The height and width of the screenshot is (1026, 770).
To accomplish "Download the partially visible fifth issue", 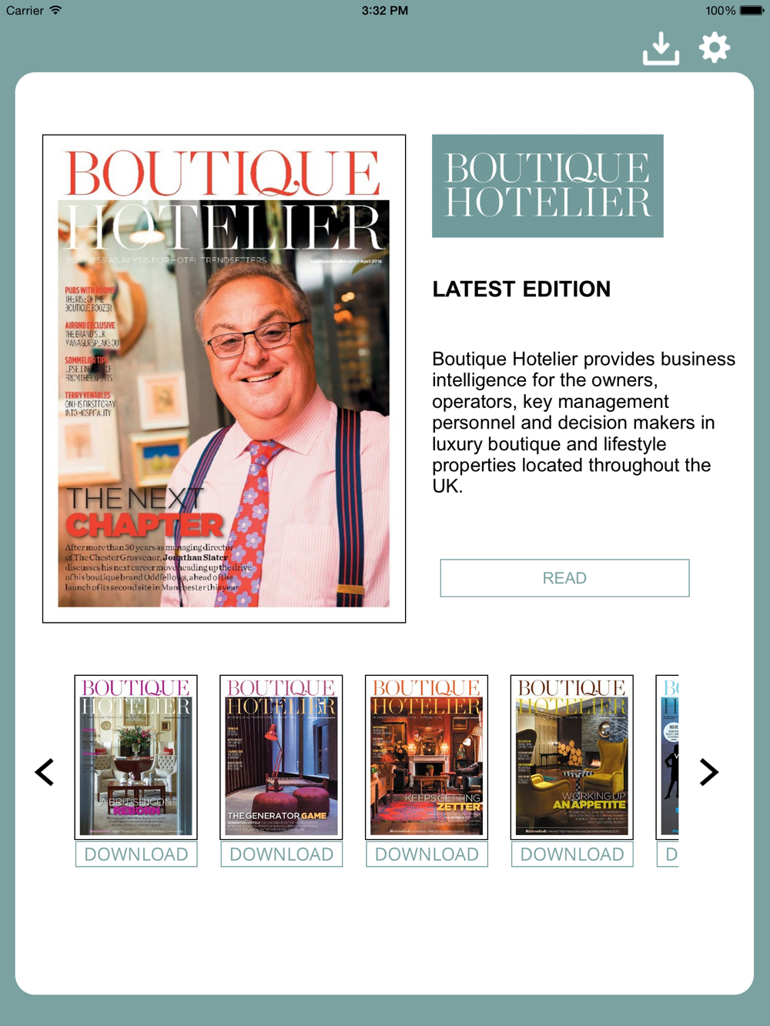I will click(x=668, y=854).
